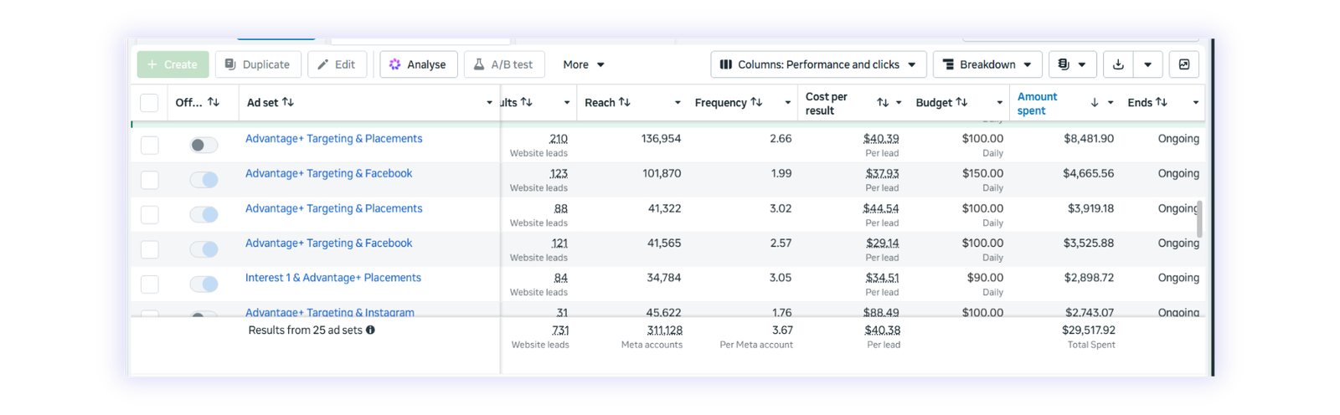The width and height of the screenshot is (1340, 415).
Task: Click the export download icon
Action: (1118, 64)
